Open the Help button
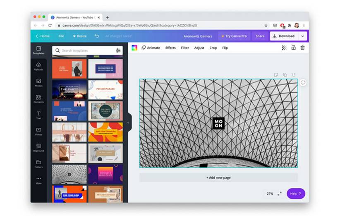Image resolution: width=340 pixels, height=216 pixels. (296, 194)
